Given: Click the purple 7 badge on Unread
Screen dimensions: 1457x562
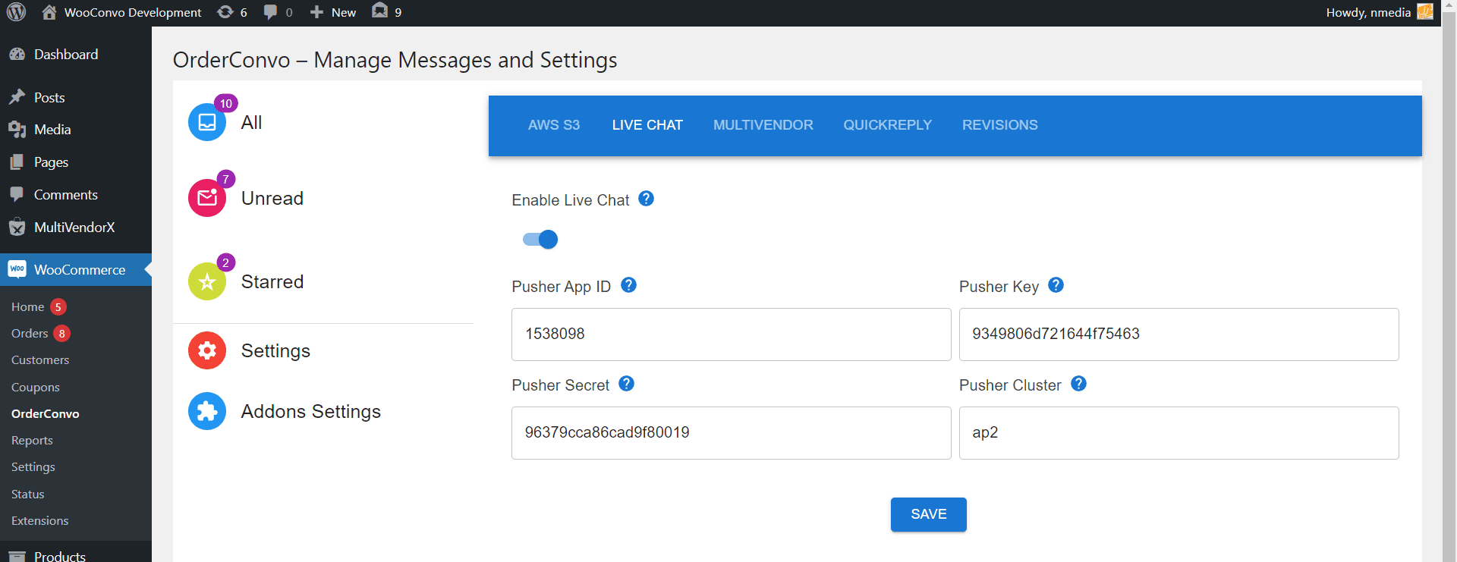Looking at the screenshot, I should tap(225, 179).
